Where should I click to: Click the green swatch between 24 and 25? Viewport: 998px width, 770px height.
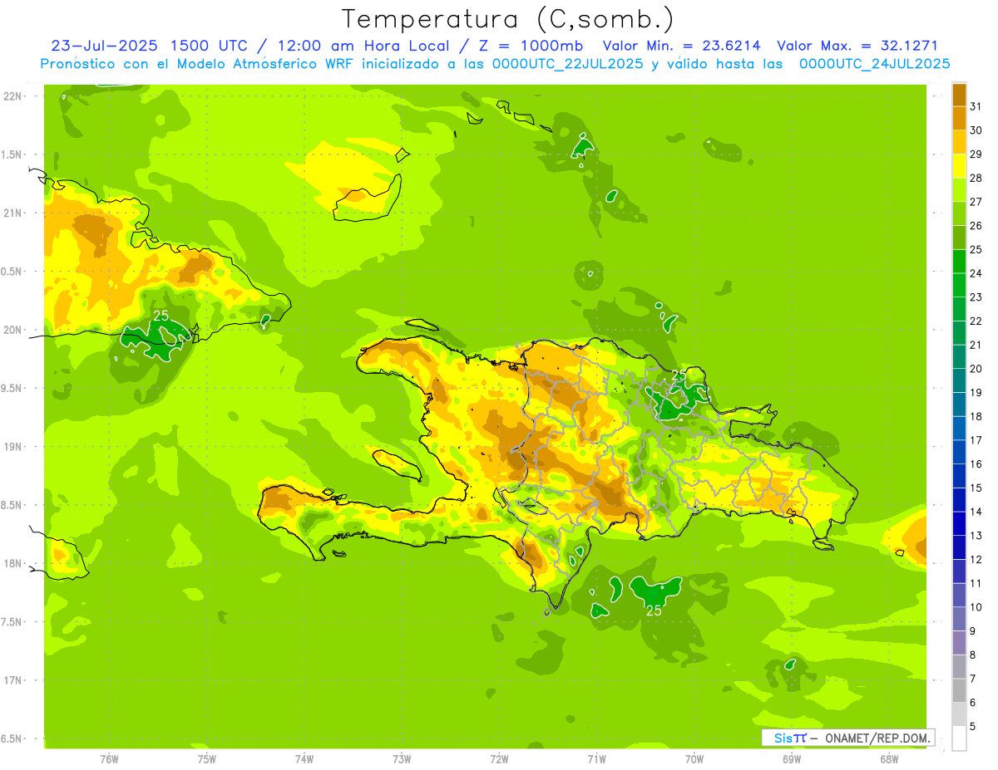959,262
